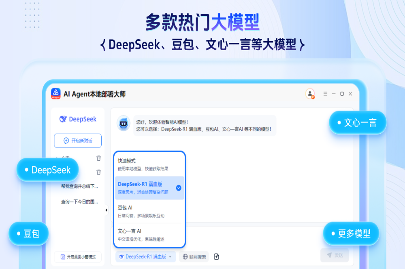Collapse the sidebar using the arrow handle

(107, 210)
